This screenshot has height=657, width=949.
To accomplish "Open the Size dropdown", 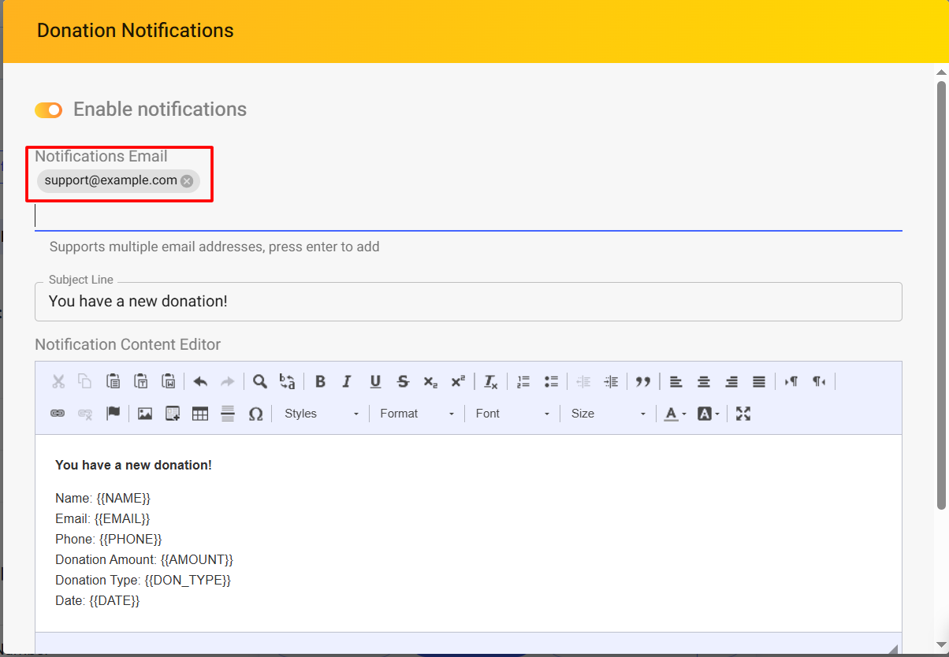I will point(608,414).
